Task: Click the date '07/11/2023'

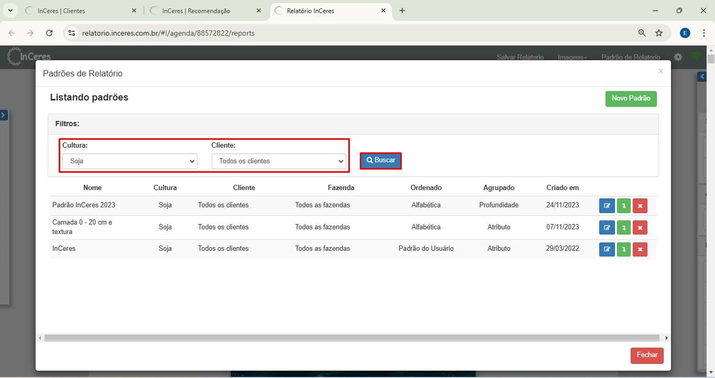Action: [x=563, y=227]
